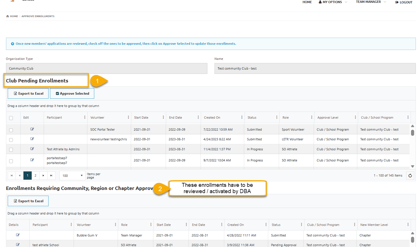419x247 pixels.
Task: Open Volunteer column menu in pending grid
Action: tap(128, 118)
